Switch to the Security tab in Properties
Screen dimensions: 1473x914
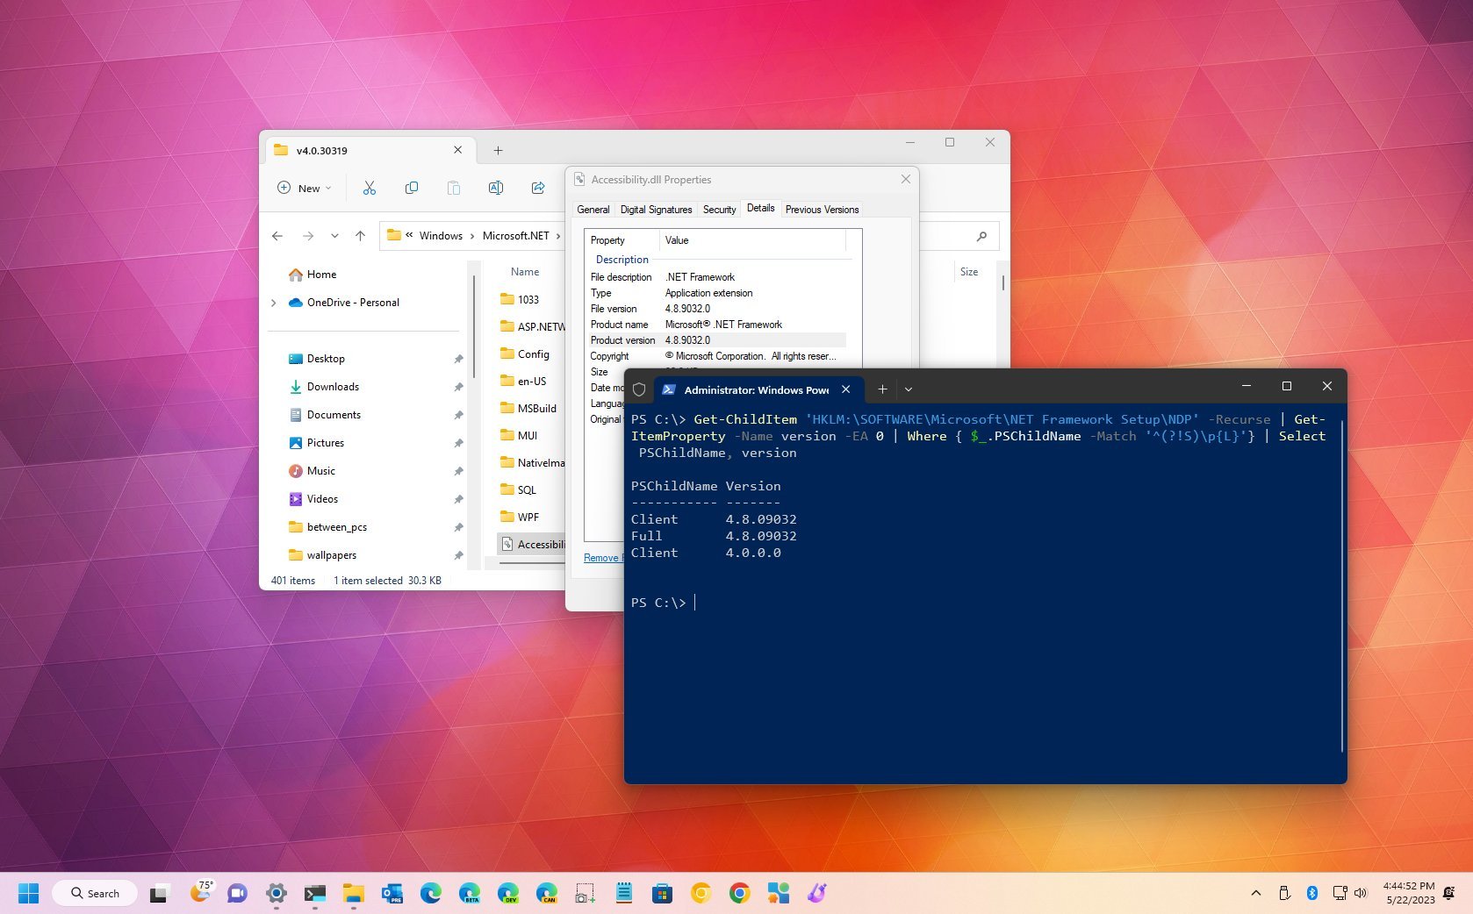(719, 209)
